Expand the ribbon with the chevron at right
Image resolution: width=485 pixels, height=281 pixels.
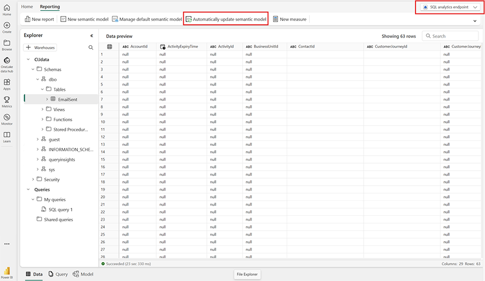click(x=475, y=21)
